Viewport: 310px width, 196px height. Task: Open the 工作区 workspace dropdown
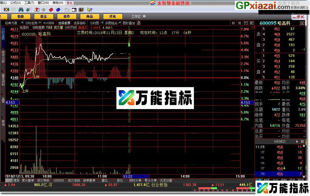(145, 16)
